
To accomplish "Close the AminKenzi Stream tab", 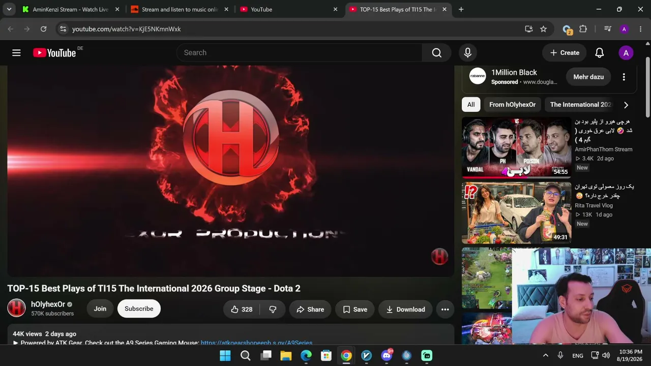I will click(x=117, y=9).
